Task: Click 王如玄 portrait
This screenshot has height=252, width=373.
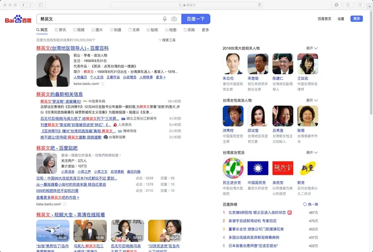Action: [307, 64]
